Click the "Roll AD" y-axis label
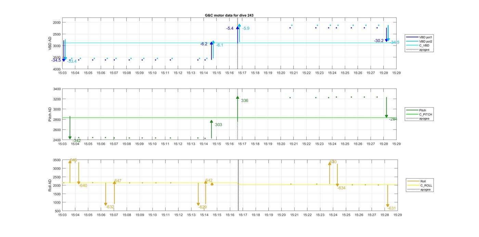 coord(50,185)
